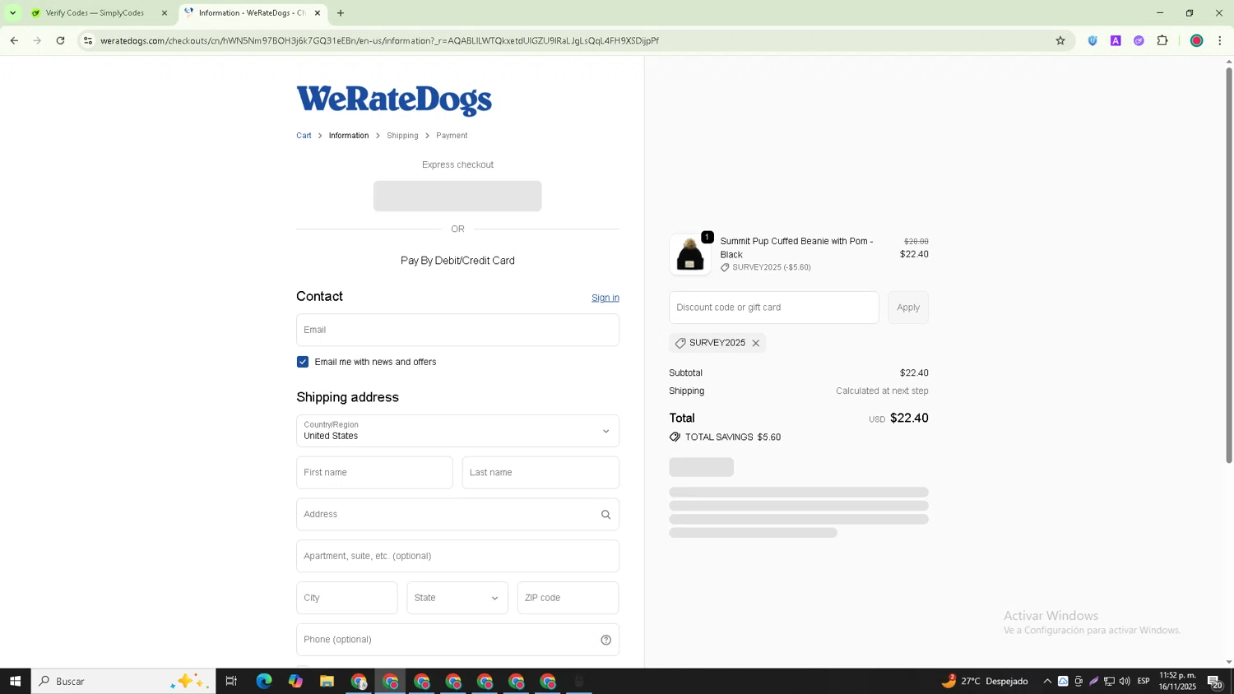Open the Extensions puzzle-piece menu

tap(1162, 40)
